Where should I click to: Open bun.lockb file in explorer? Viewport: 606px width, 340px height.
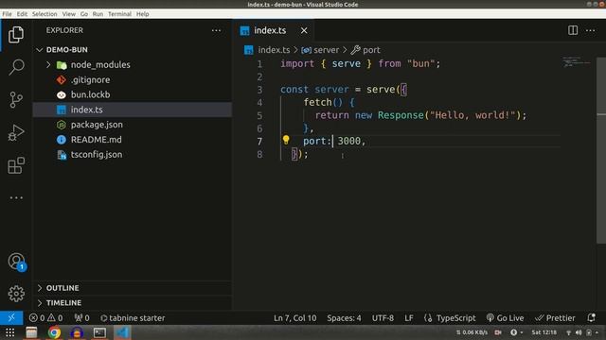[133, 94]
